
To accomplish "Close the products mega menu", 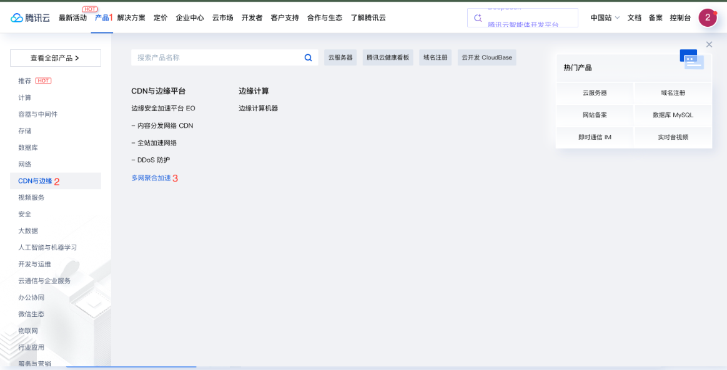I will [709, 44].
